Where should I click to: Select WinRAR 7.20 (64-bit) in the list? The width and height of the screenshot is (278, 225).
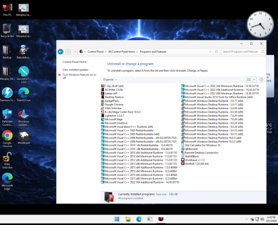coord(195,163)
